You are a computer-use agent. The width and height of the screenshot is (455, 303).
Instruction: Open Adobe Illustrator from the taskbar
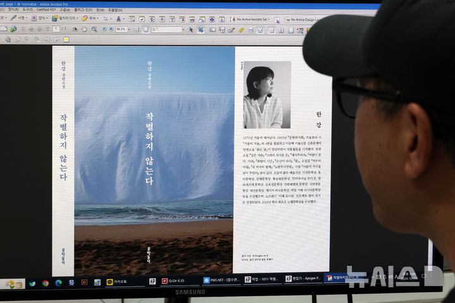click(84, 282)
